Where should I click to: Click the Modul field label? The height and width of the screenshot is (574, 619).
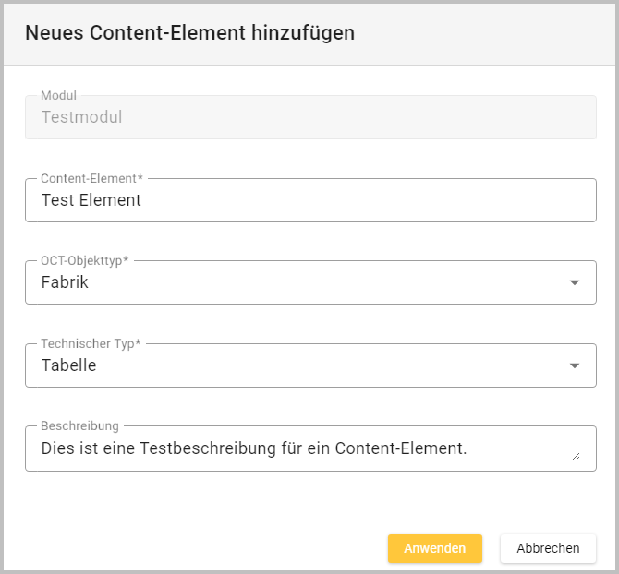point(58,96)
